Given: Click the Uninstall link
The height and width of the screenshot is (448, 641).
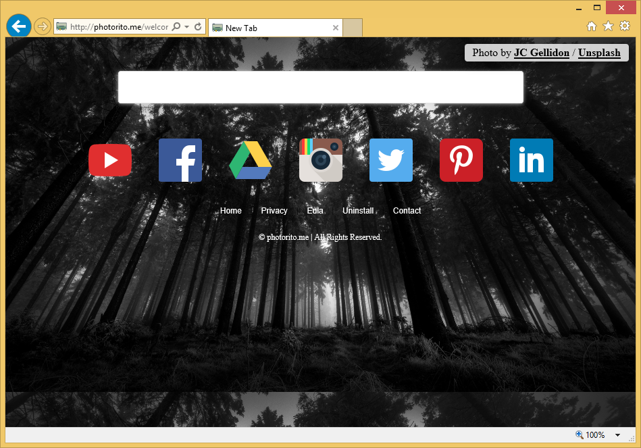Looking at the screenshot, I should point(358,211).
